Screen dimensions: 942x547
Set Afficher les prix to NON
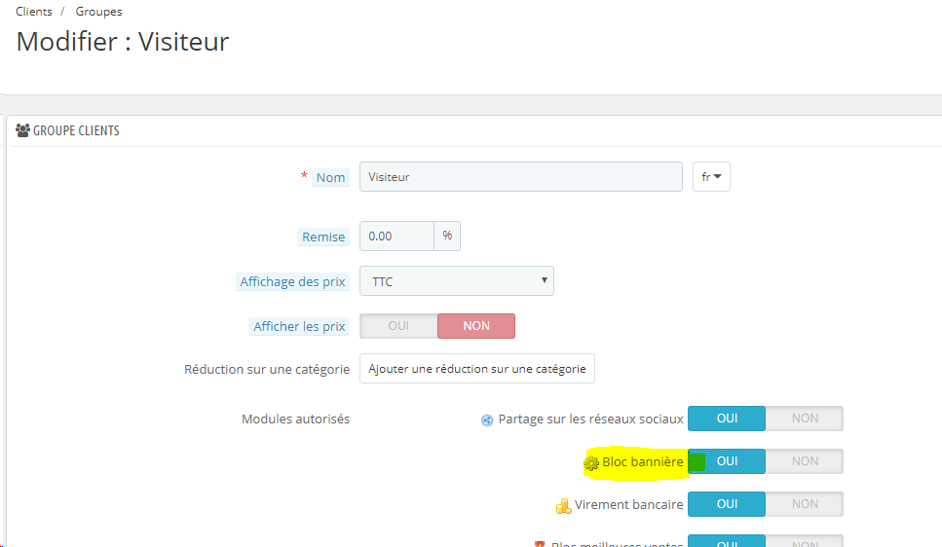(x=476, y=326)
